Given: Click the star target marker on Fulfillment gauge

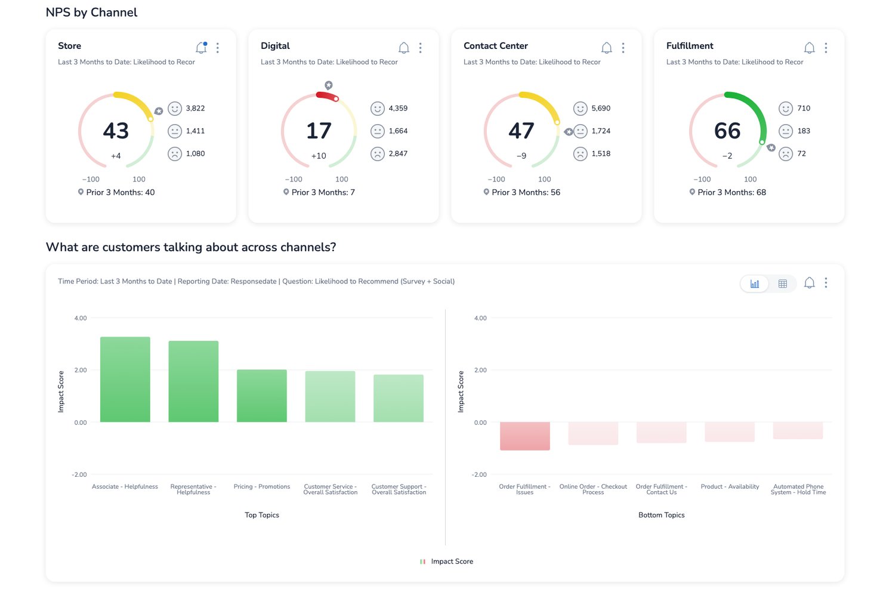Looking at the screenshot, I should click(771, 147).
